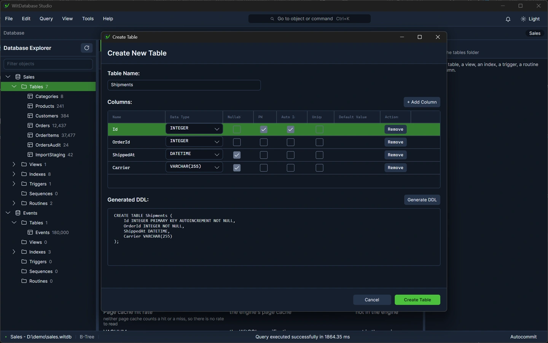Uncheck Auto Increment for Id column

pyautogui.click(x=290, y=129)
